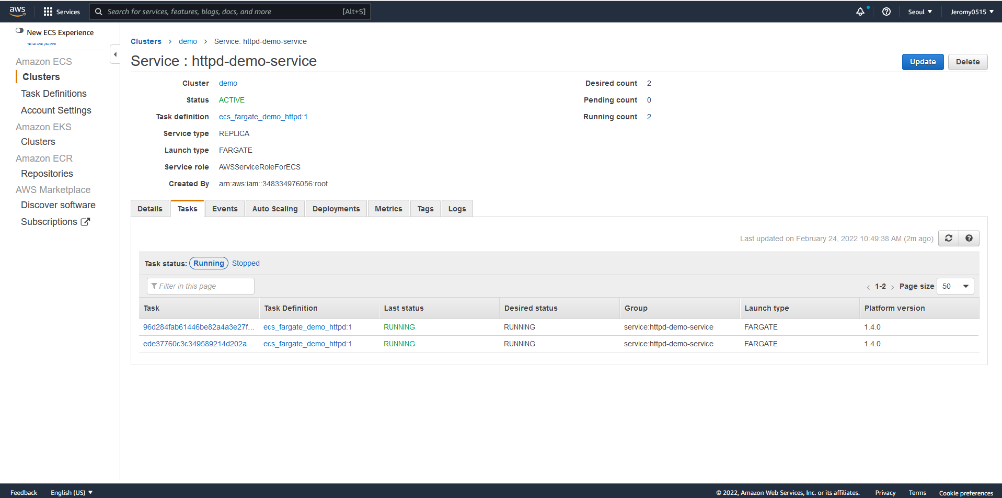
Task: Click the Tell us what you think link
Action: (42, 44)
